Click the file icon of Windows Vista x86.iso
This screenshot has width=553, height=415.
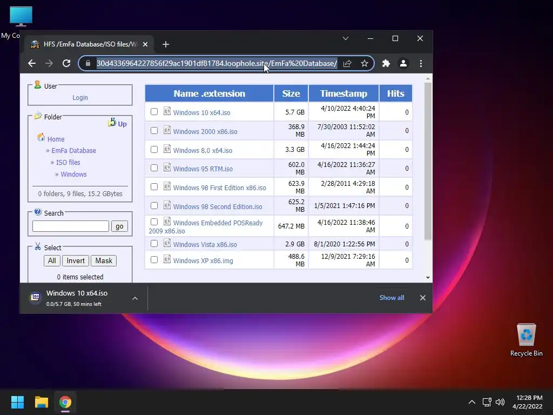click(x=167, y=243)
